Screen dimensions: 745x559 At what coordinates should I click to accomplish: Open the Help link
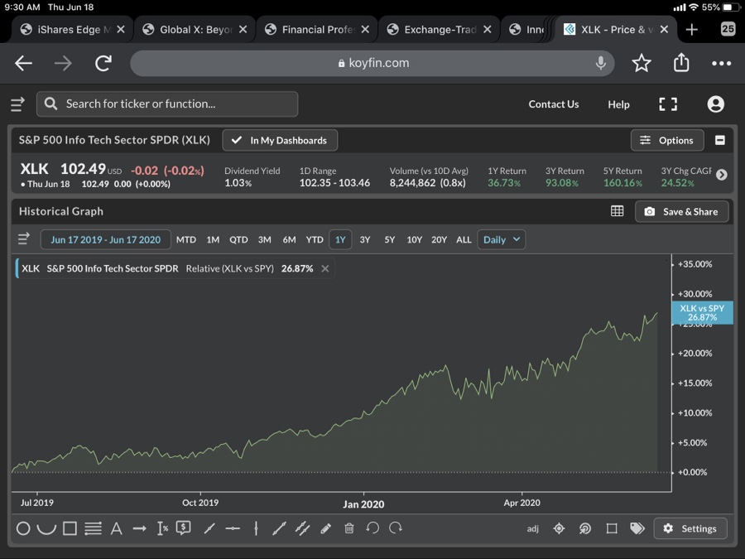pyautogui.click(x=618, y=104)
